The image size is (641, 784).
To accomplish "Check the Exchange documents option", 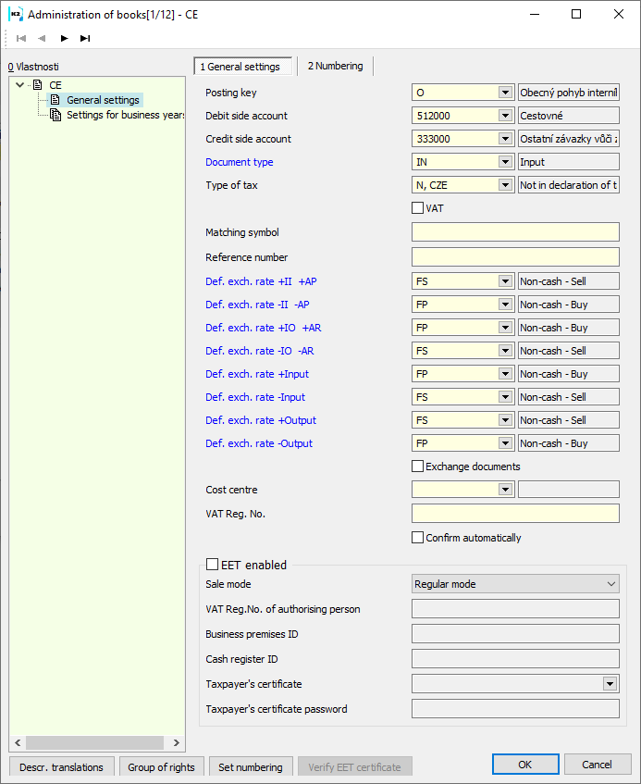I will point(418,467).
